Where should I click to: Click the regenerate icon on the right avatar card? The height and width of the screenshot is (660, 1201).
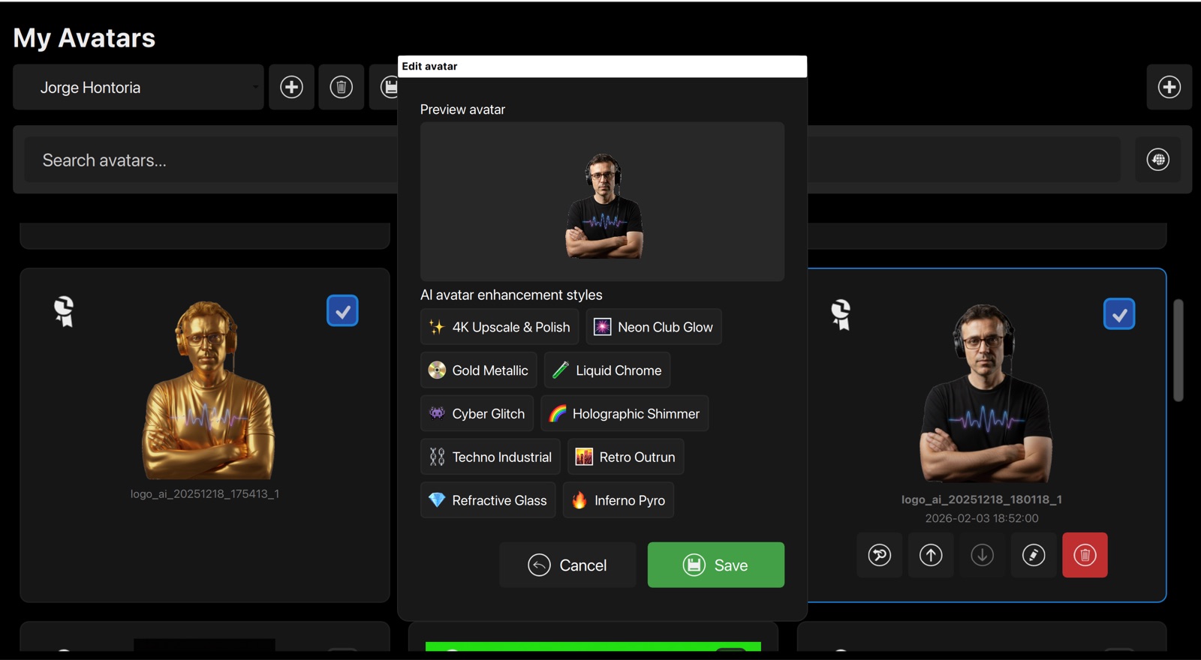click(880, 555)
